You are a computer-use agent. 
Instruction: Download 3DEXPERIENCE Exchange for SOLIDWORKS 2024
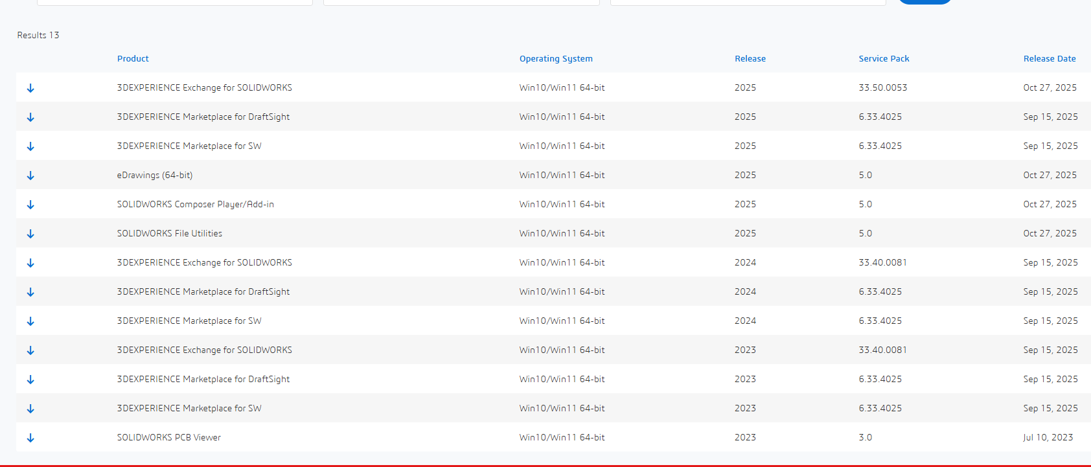pos(30,263)
